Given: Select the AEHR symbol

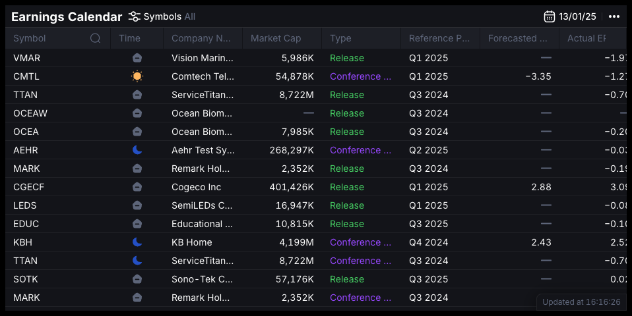Looking at the screenshot, I should click(x=25, y=150).
